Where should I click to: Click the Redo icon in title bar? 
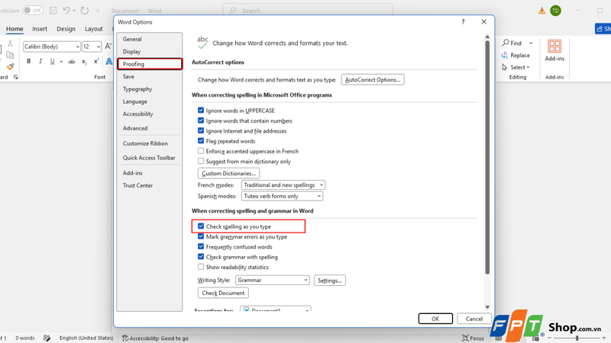click(x=84, y=11)
